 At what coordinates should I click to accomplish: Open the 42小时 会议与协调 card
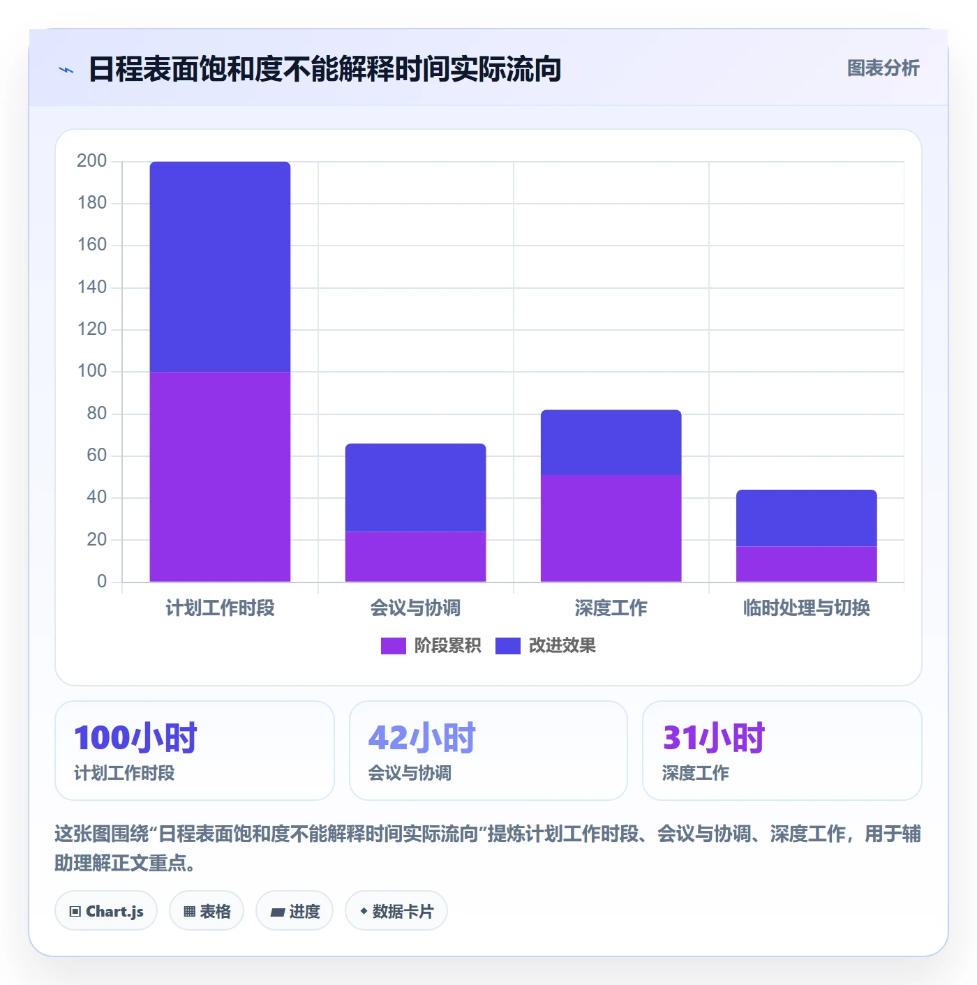pyautogui.click(x=488, y=751)
